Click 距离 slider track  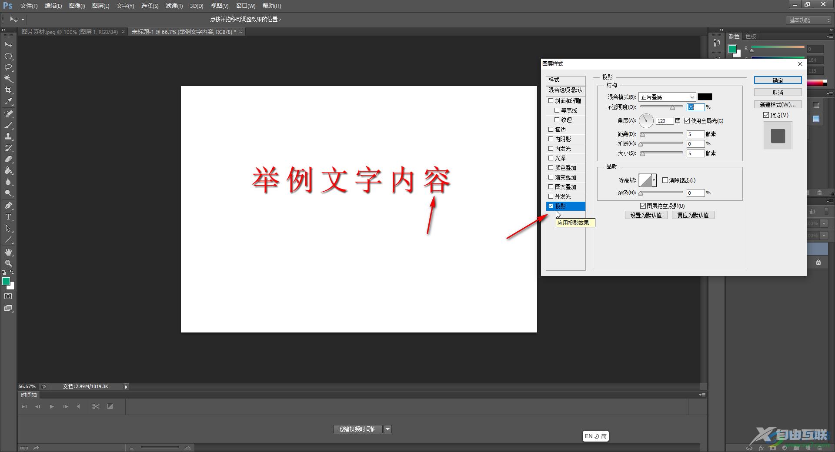pyautogui.click(x=661, y=134)
